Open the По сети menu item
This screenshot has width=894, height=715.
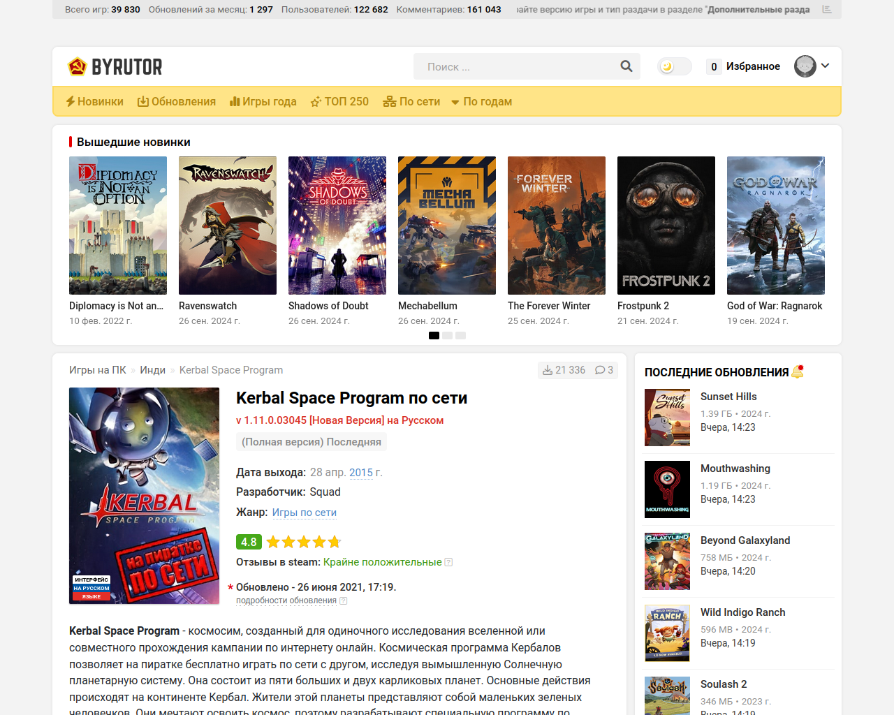tap(411, 101)
